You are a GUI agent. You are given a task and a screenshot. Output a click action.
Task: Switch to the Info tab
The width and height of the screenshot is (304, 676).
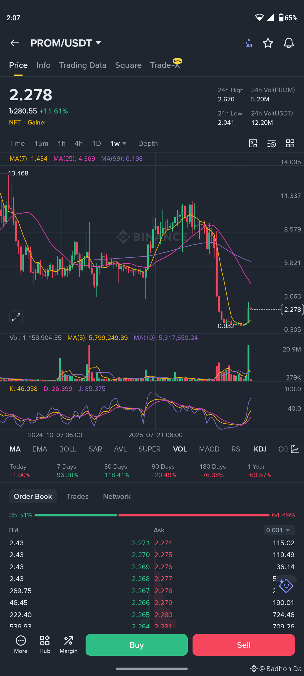43,65
